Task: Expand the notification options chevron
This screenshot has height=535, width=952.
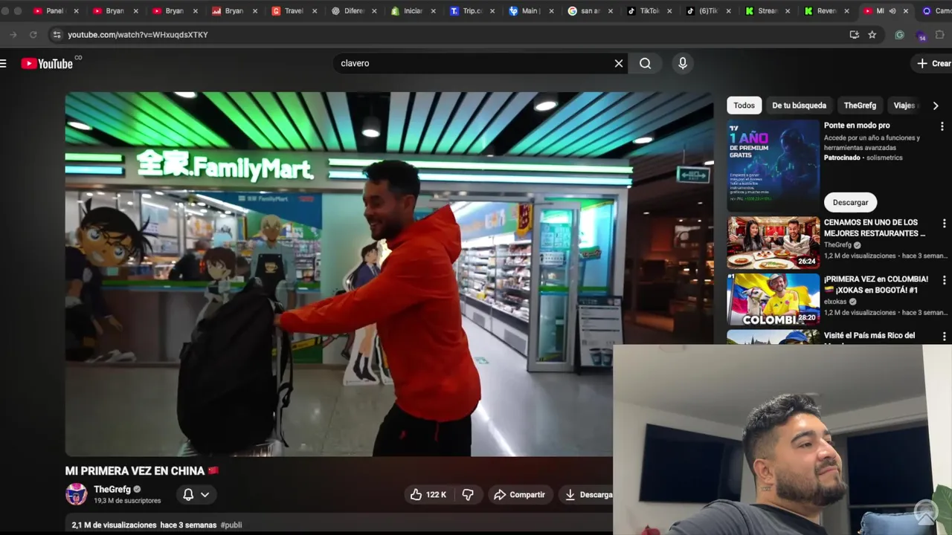Action: tap(205, 495)
